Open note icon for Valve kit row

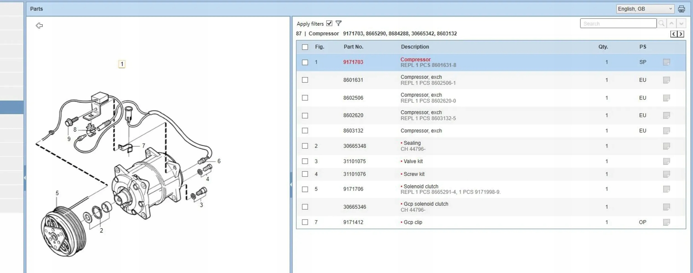pos(666,161)
